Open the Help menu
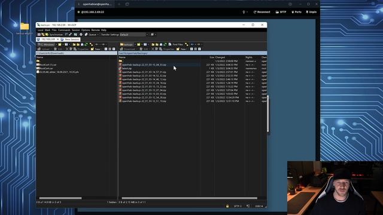Screen dimensions: 383x215 tap(104, 30)
